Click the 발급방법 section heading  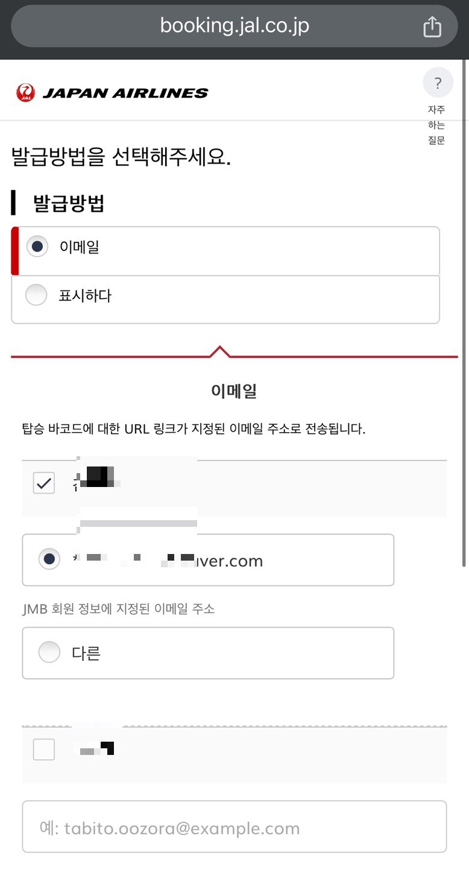[69, 203]
